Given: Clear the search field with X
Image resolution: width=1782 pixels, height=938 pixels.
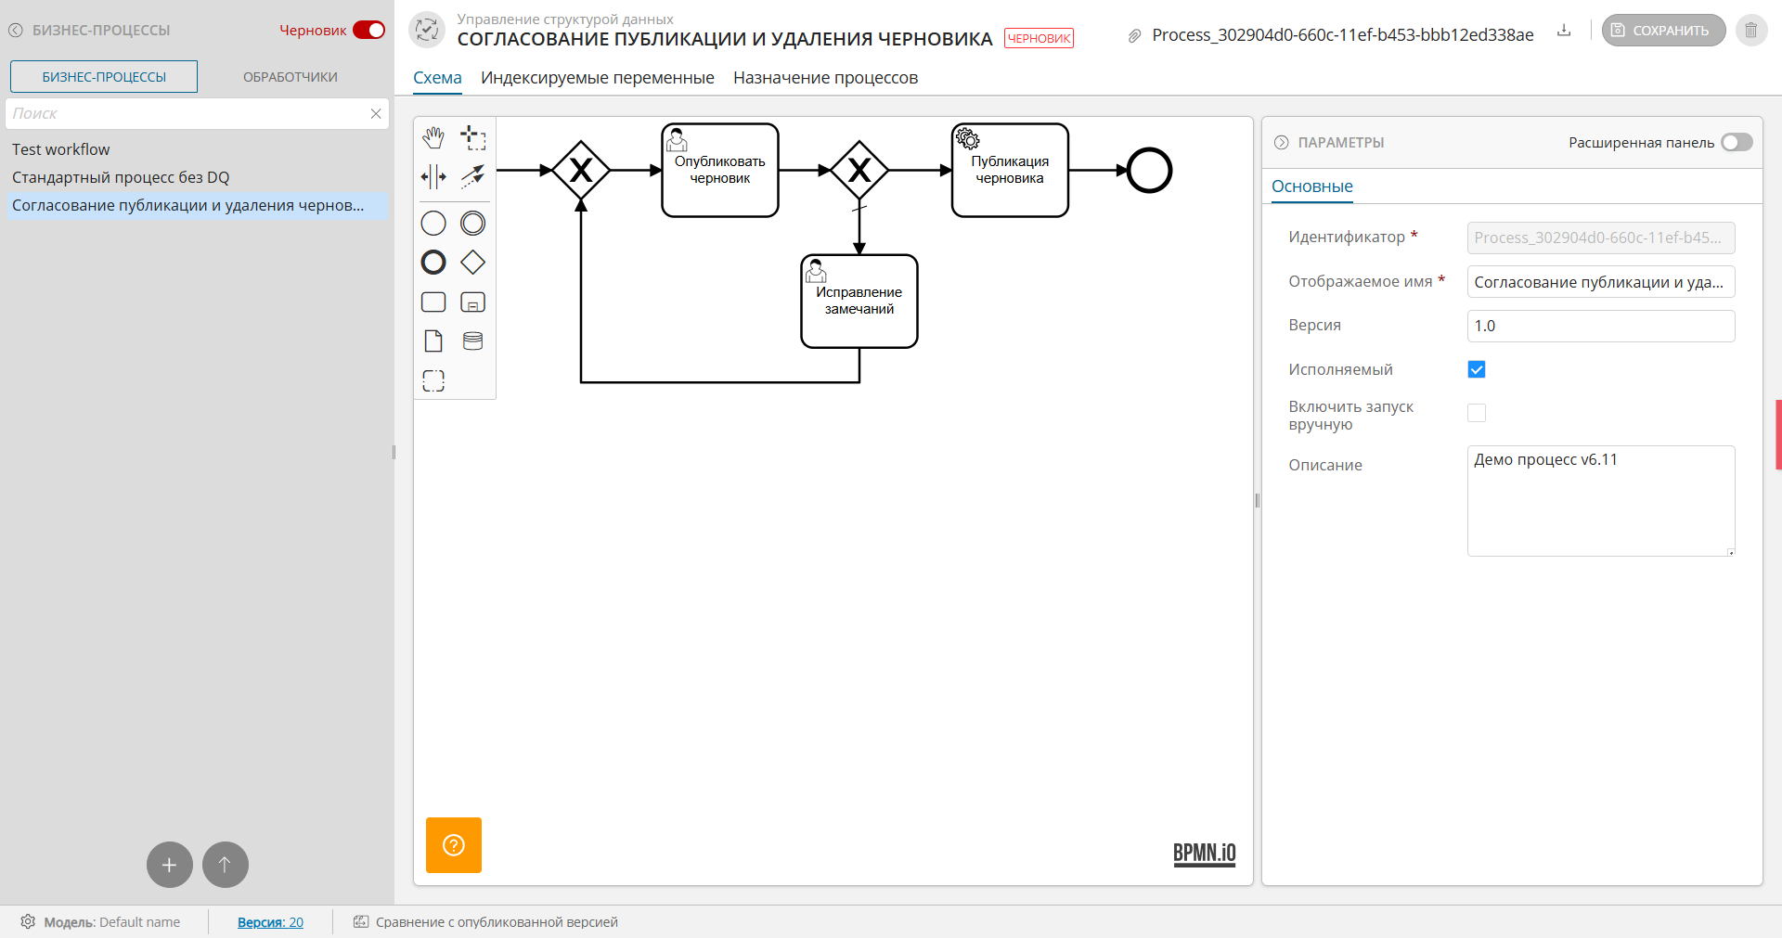Looking at the screenshot, I should point(376,113).
